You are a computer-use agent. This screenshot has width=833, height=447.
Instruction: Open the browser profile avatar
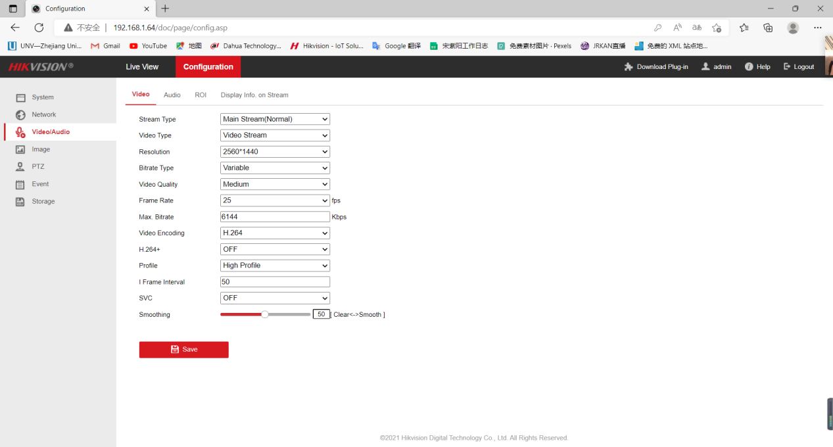tap(793, 28)
